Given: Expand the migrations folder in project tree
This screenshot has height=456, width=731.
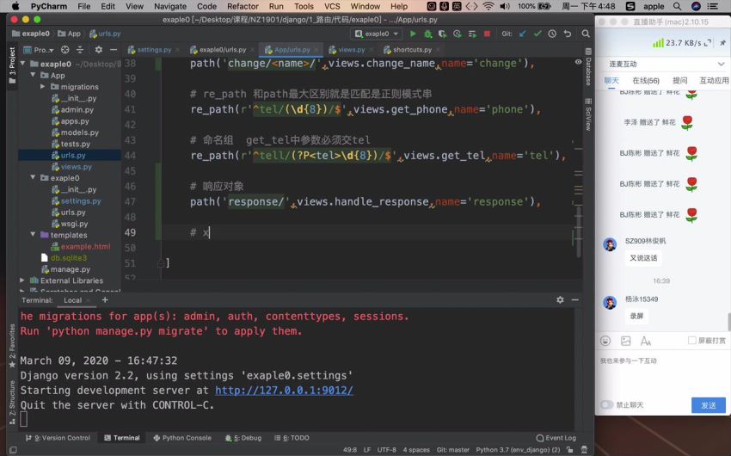Looking at the screenshot, I should click(43, 87).
